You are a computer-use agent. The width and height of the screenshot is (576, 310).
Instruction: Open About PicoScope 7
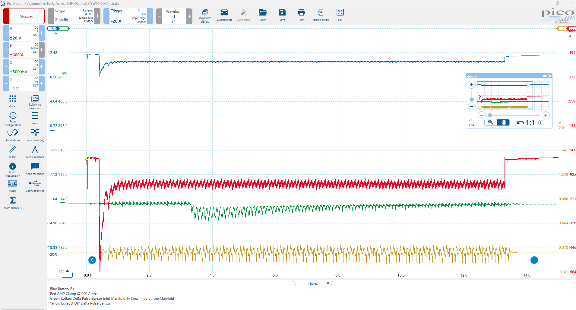coord(13,170)
